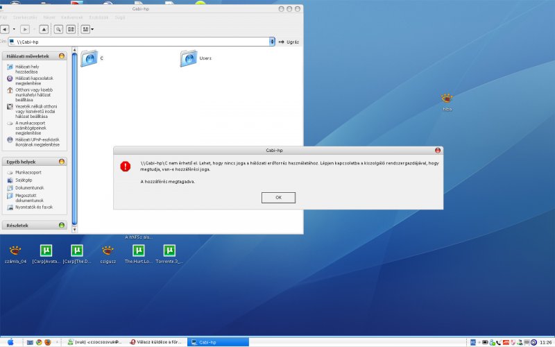Open the Eszközök menu
555x347 pixels.
click(x=99, y=17)
